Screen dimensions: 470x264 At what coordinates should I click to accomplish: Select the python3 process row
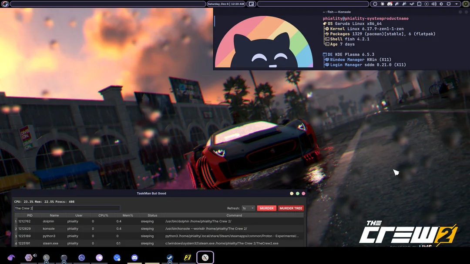[159, 236]
